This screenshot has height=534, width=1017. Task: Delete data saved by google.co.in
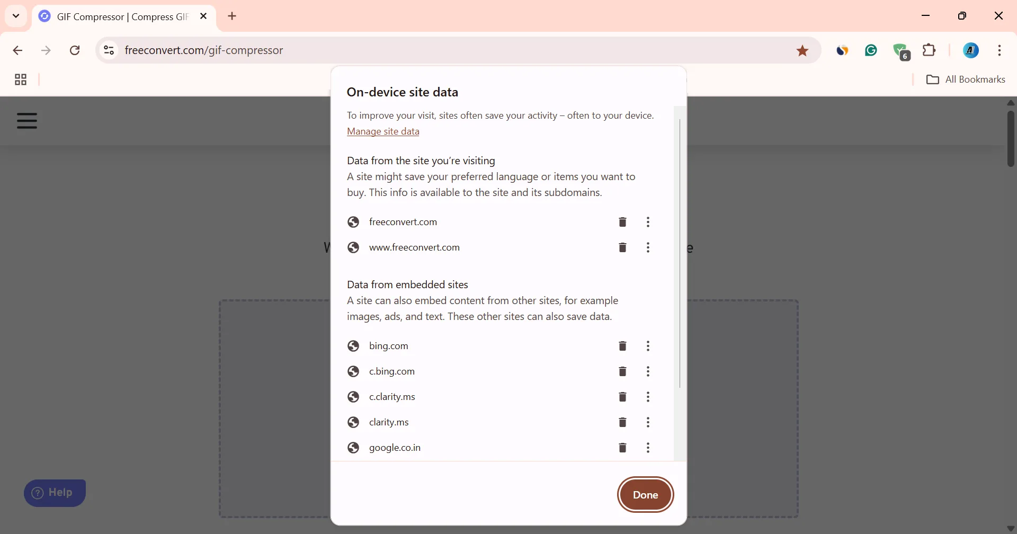point(623,448)
